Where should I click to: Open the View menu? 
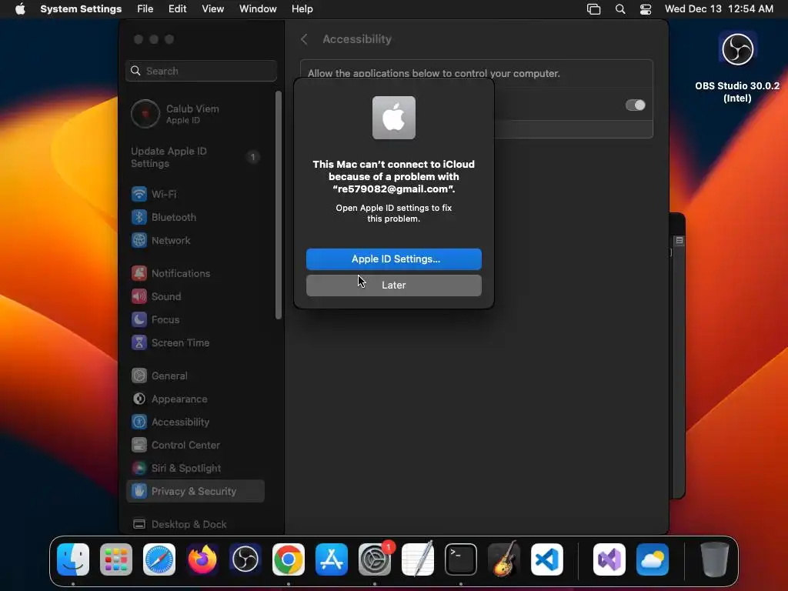(212, 9)
